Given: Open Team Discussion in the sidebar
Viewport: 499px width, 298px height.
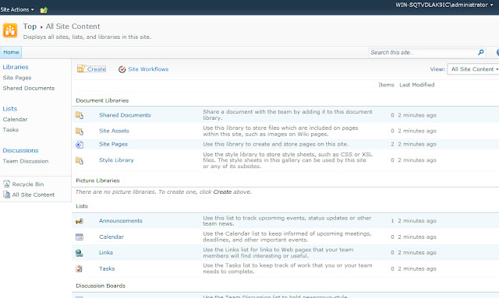Looking at the screenshot, I should point(26,161).
